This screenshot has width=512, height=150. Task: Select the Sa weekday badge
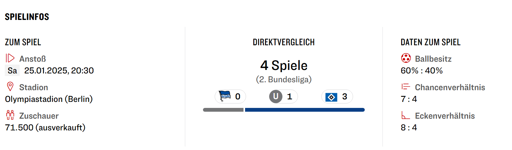coord(12,71)
